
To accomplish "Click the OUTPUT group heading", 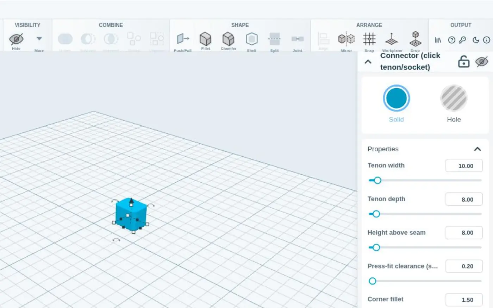I will (461, 25).
